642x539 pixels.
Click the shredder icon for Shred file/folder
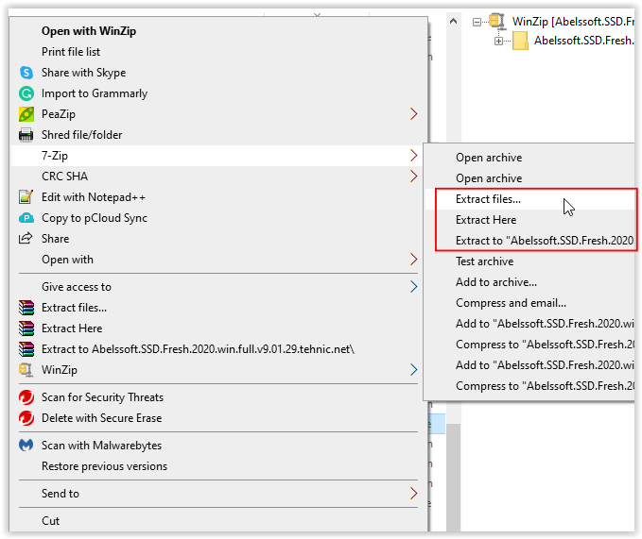tap(26, 135)
